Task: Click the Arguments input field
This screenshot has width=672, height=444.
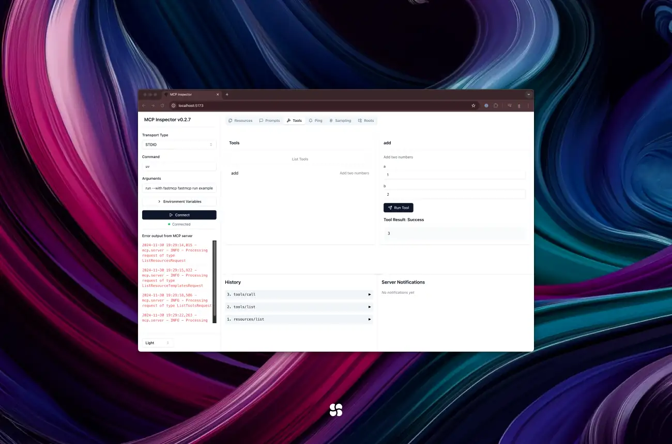Action: [179, 188]
